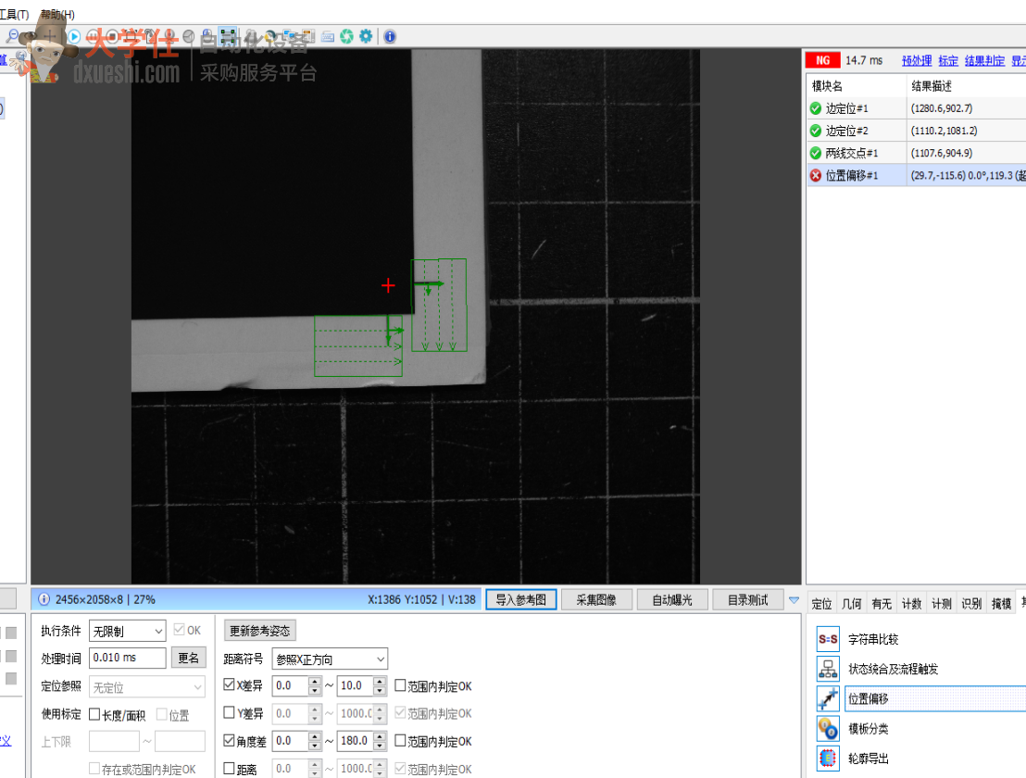Image resolution: width=1026 pixels, height=778 pixels.
Task: Open the 标定 link
Action: (x=948, y=61)
